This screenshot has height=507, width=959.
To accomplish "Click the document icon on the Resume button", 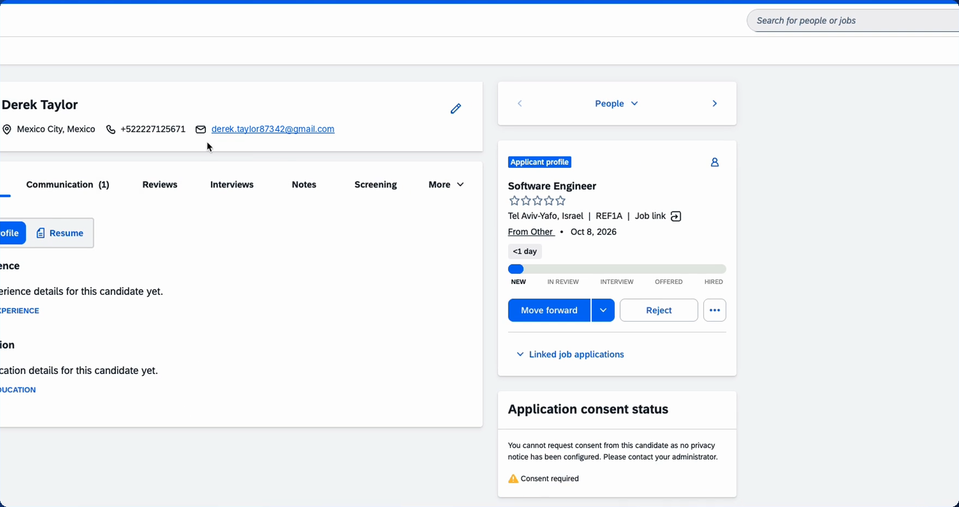I will 40,233.
